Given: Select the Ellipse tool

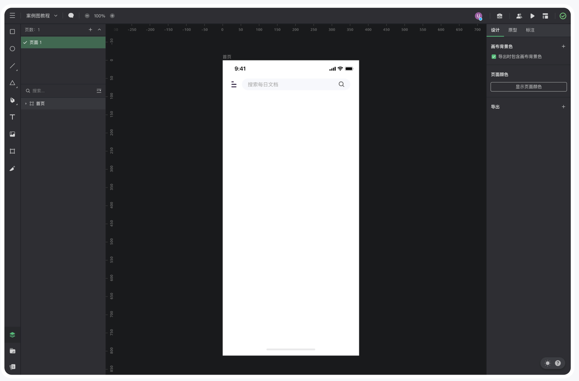Looking at the screenshot, I should [12, 49].
